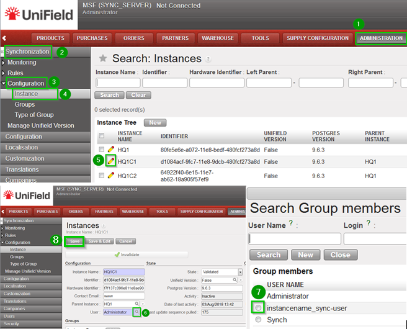407x329 pixels.
Task: Tick the checkbox for the HQ1 row
Action: pyautogui.click(x=101, y=150)
